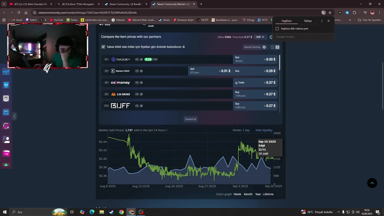Open the Apps grid in bookmarks bar
This screenshot has width=384, height=216.
pyautogui.click(x=4, y=20)
